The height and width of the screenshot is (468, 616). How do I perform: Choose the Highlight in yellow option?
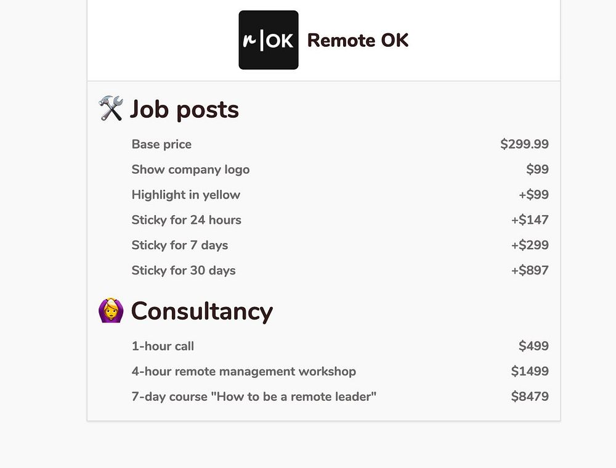pos(185,195)
